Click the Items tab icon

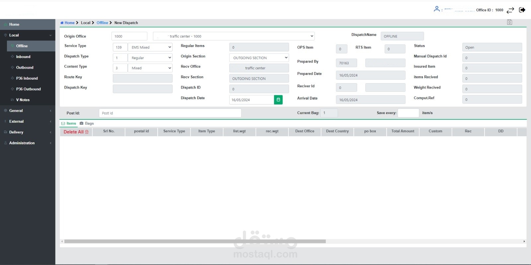63,123
